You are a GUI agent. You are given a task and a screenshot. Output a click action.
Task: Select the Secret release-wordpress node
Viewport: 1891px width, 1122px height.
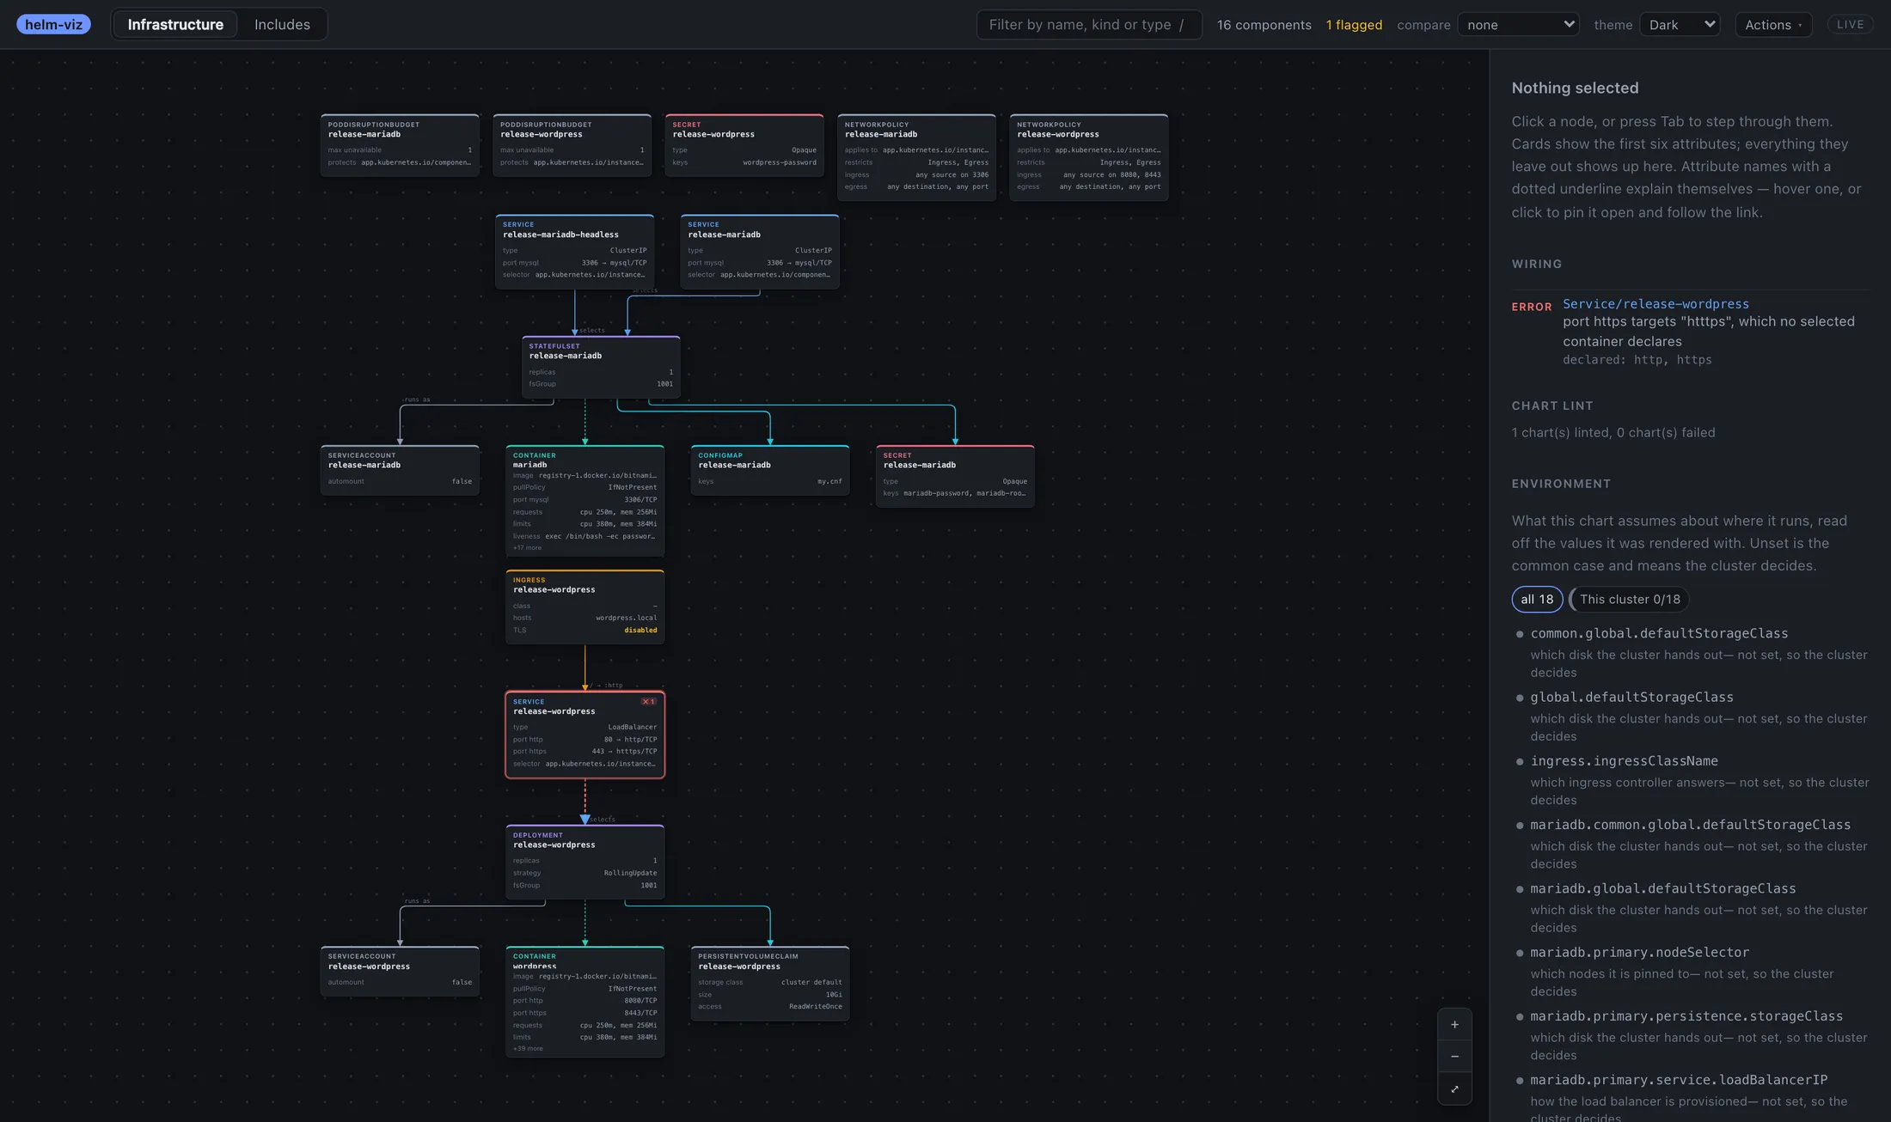(x=744, y=145)
